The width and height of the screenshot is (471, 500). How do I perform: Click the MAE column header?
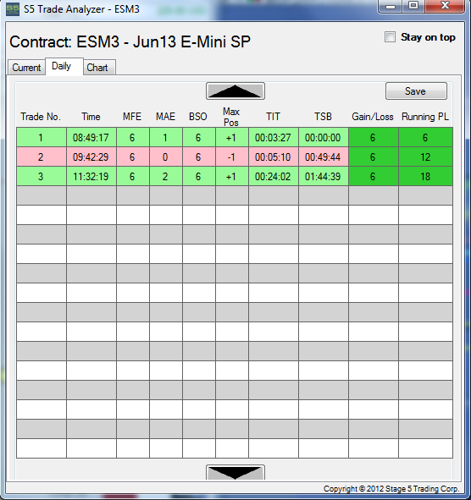tap(165, 117)
